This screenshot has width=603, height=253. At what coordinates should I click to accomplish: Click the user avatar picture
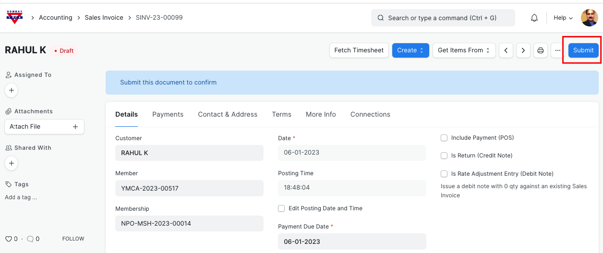589,18
